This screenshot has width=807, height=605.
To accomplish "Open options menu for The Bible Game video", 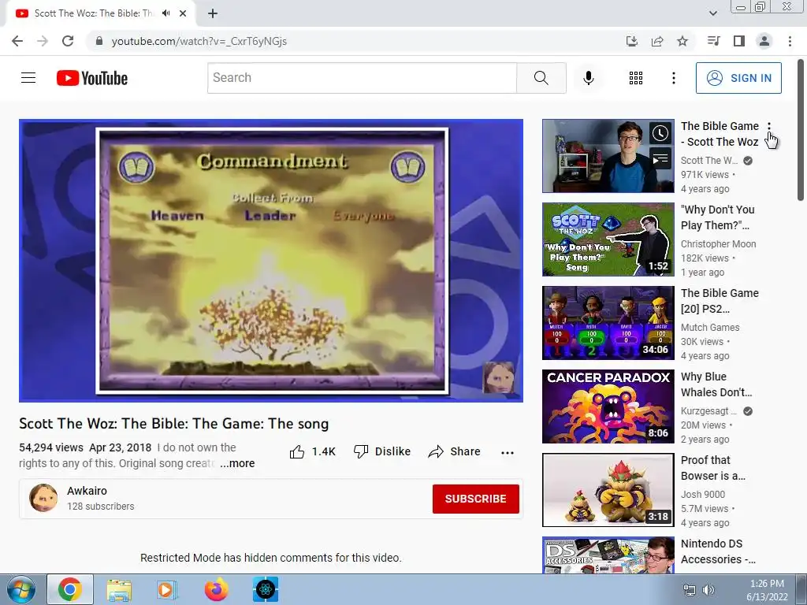I will (x=769, y=127).
